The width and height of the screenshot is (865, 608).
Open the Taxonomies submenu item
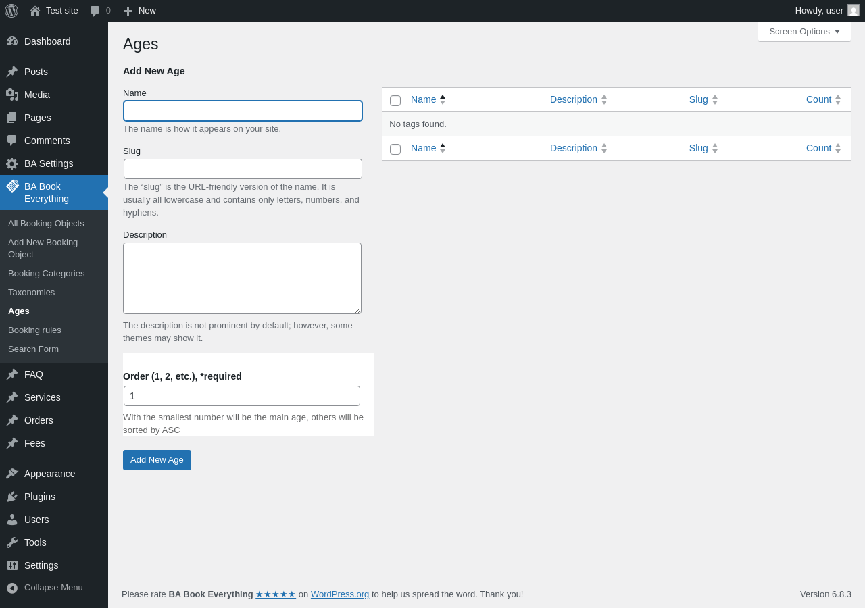click(31, 293)
